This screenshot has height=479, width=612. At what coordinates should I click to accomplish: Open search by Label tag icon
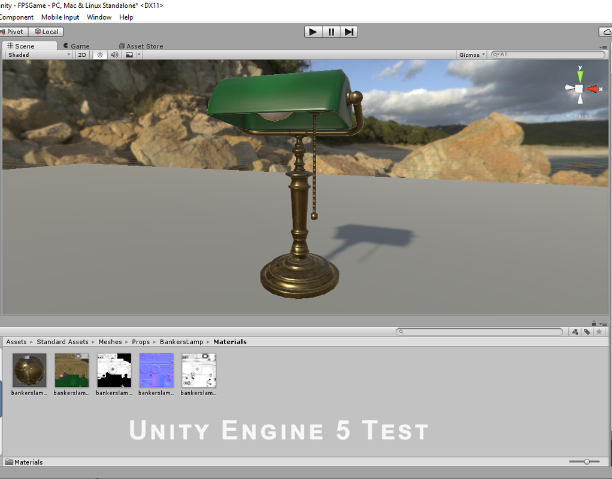click(586, 332)
